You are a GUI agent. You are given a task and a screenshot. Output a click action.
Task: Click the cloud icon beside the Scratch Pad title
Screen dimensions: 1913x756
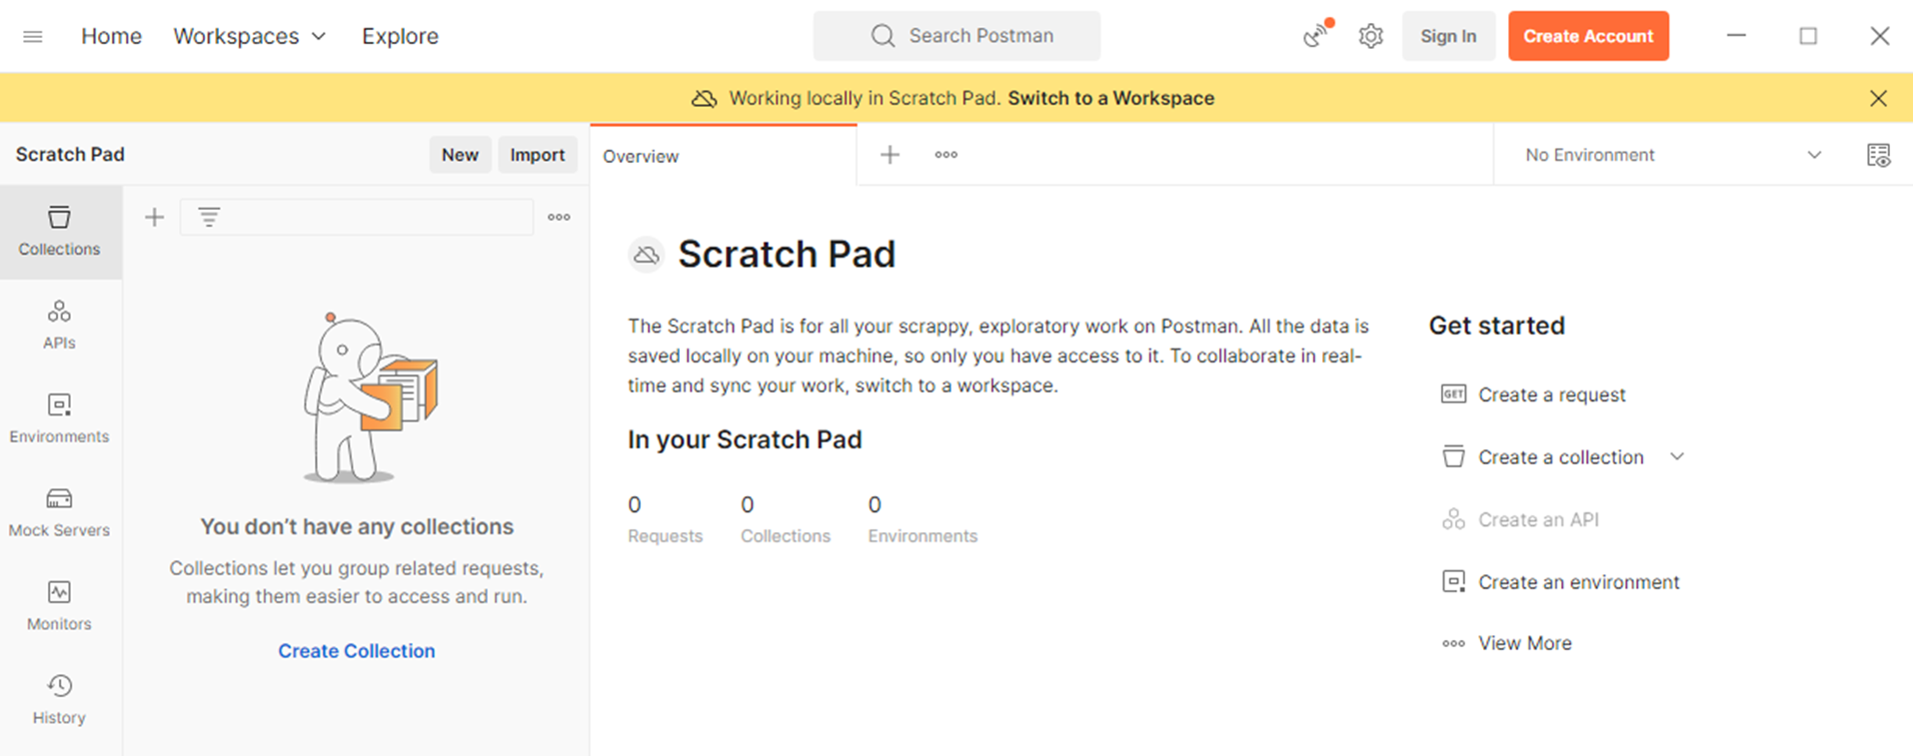[x=647, y=255]
